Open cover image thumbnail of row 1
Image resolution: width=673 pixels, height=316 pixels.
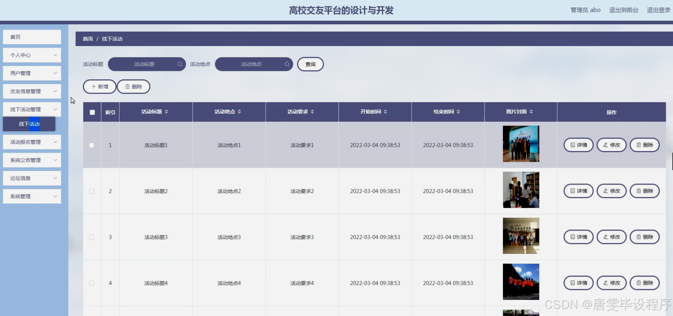[521, 144]
